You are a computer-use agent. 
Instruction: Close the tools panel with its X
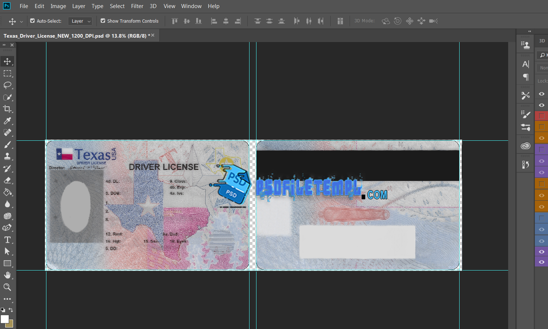[x=12, y=45]
